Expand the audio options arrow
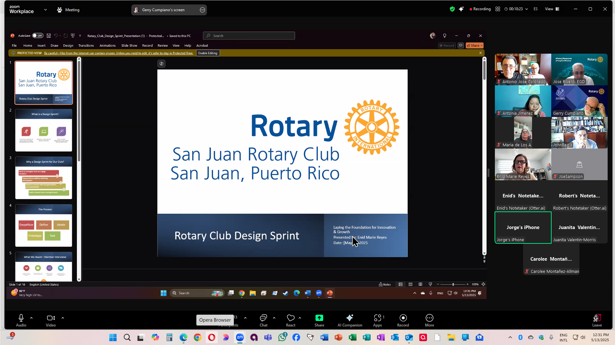 31,318
